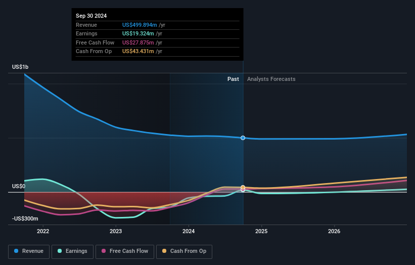The height and width of the screenshot is (265, 415).
Task: Toggle the Earnings legend button
Action: coord(72,251)
